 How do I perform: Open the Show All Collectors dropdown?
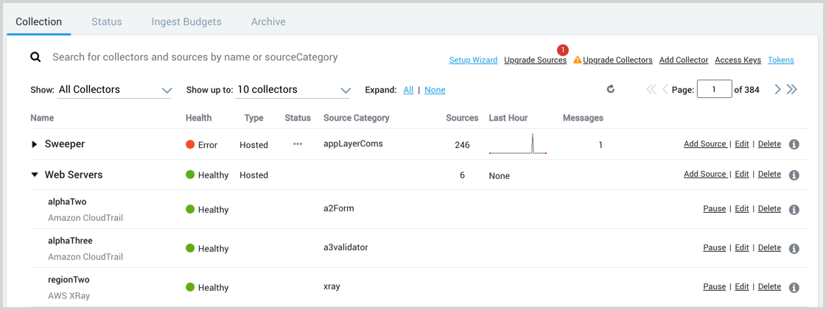click(x=114, y=90)
